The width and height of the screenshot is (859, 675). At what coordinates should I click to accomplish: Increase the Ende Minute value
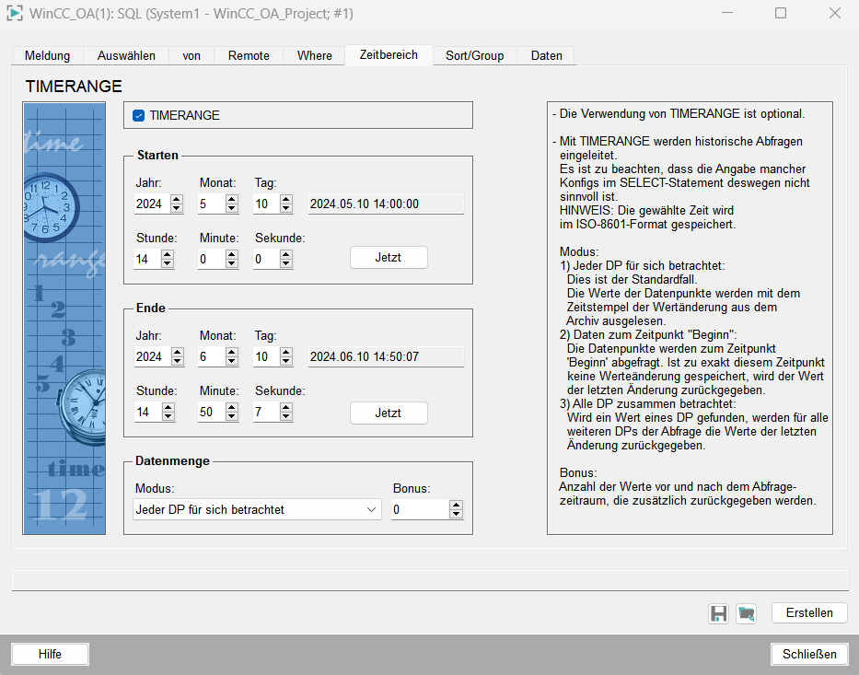(x=231, y=408)
